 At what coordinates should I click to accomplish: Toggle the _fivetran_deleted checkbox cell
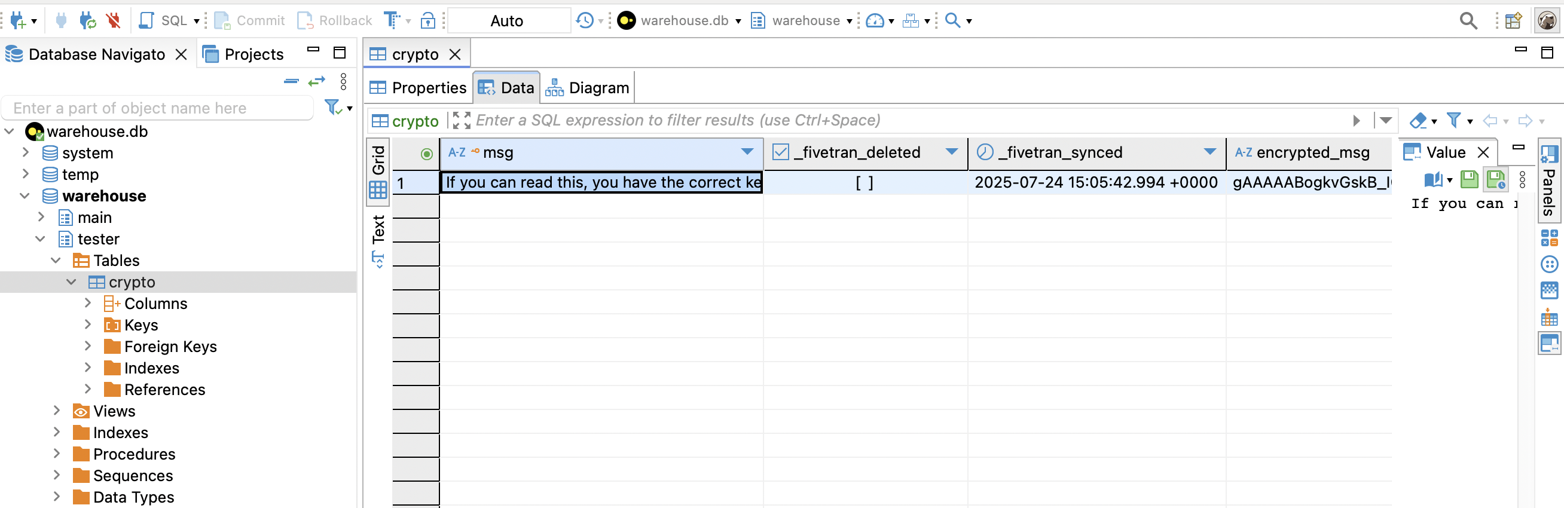coord(865,183)
